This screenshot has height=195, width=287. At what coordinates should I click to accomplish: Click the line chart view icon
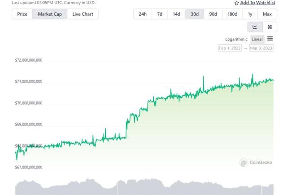coord(255,27)
